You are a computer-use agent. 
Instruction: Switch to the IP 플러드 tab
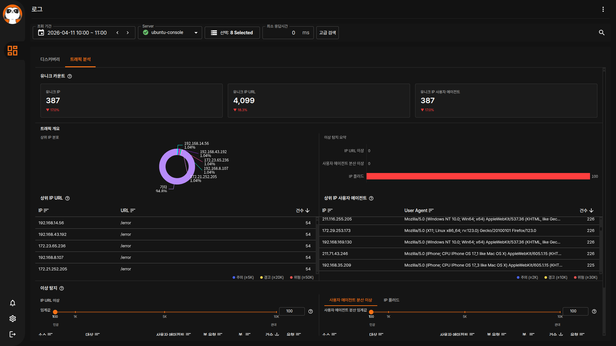pos(391,300)
